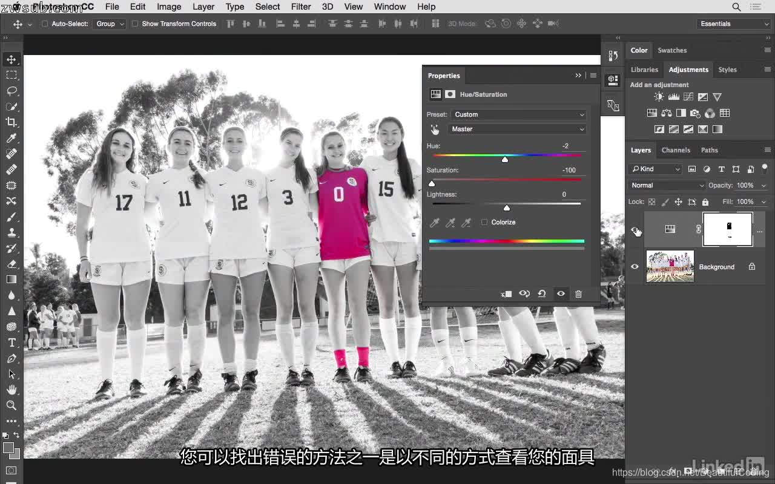The image size is (775, 484).
Task: Select the Hue/Saturation layer mask thumbnail
Action: click(728, 229)
